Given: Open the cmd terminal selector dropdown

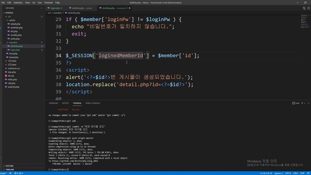Looking at the screenshot, I should pyautogui.click(x=295, y=103).
